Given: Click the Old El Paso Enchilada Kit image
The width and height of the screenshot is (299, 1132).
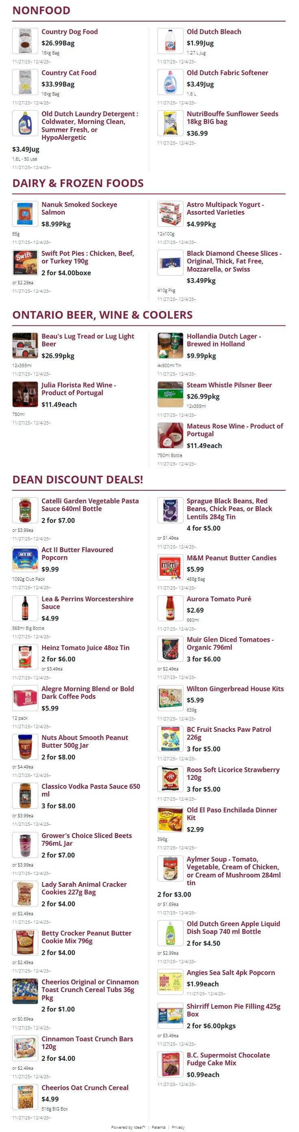Looking at the screenshot, I should coord(170,819).
